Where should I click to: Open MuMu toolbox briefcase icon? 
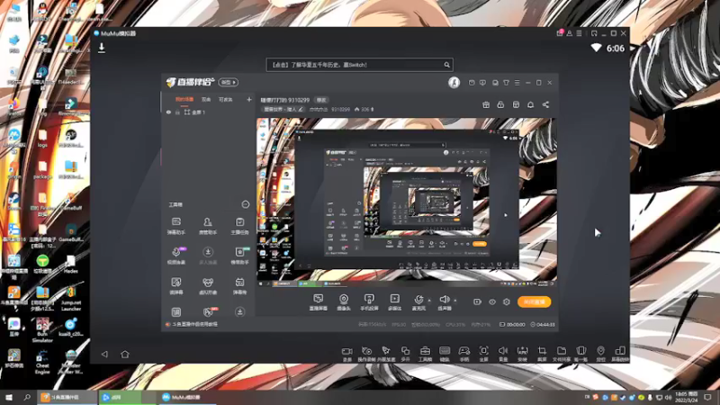click(425, 354)
